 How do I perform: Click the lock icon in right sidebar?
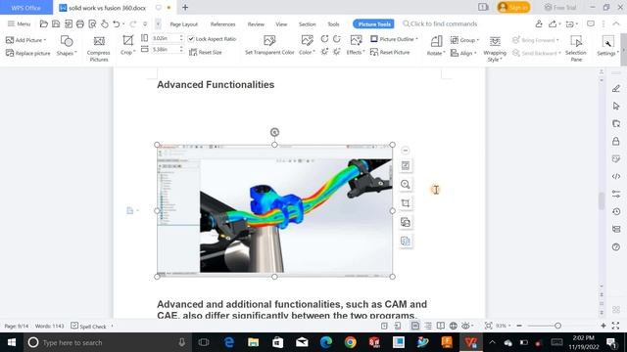point(616,141)
